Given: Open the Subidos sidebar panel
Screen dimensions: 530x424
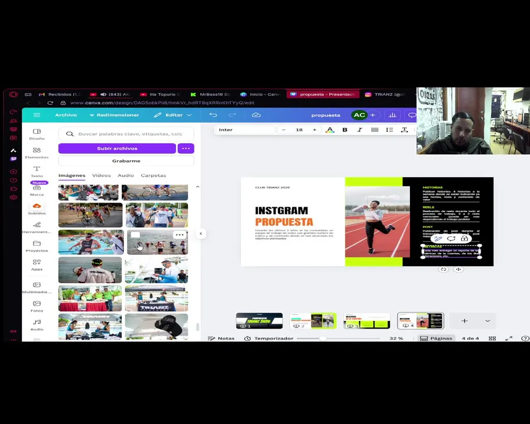Looking at the screenshot, I should [37, 209].
